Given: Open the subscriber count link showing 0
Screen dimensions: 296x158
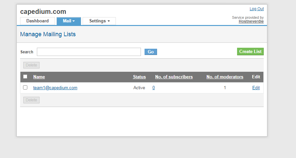Looking at the screenshot, I should coord(154,88).
